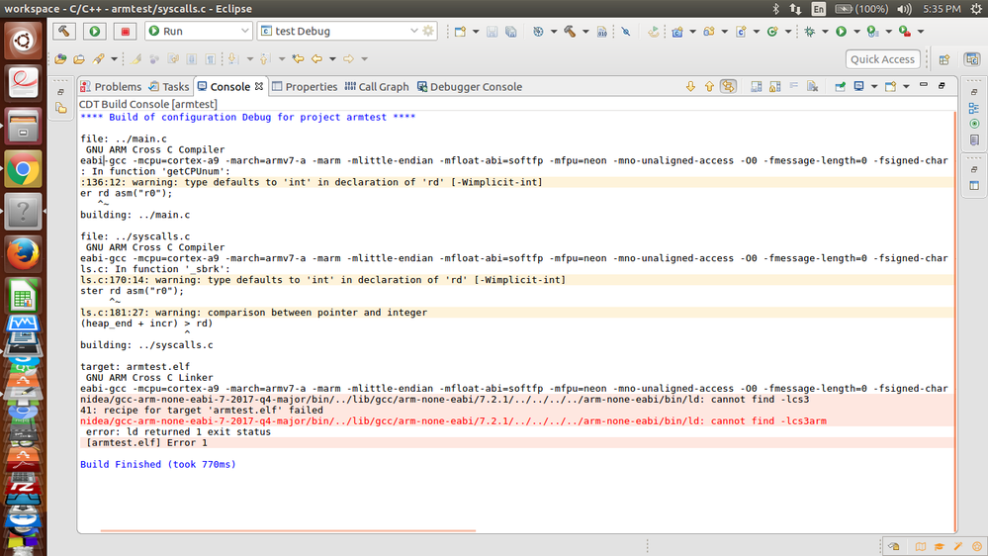988x556 pixels.
Task: Expand the hammer Build configuration dropdown arrow
Action: coord(585,32)
